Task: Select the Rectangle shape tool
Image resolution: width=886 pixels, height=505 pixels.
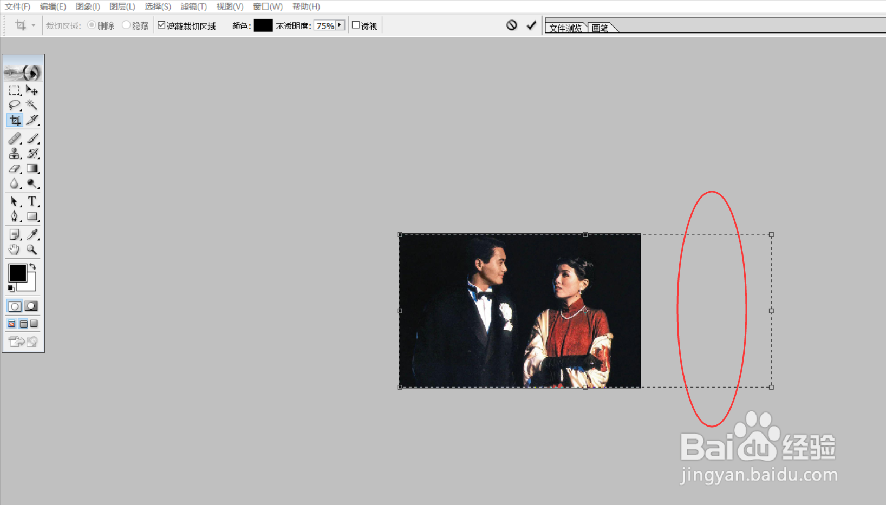Action: [x=32, y=217]
